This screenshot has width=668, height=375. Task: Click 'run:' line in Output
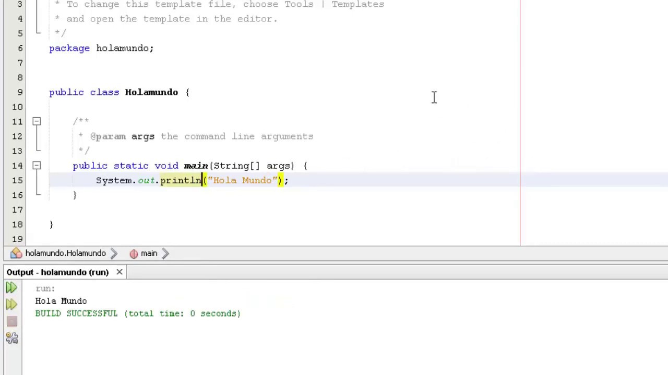pyautogui.click(x=45, y=289)
